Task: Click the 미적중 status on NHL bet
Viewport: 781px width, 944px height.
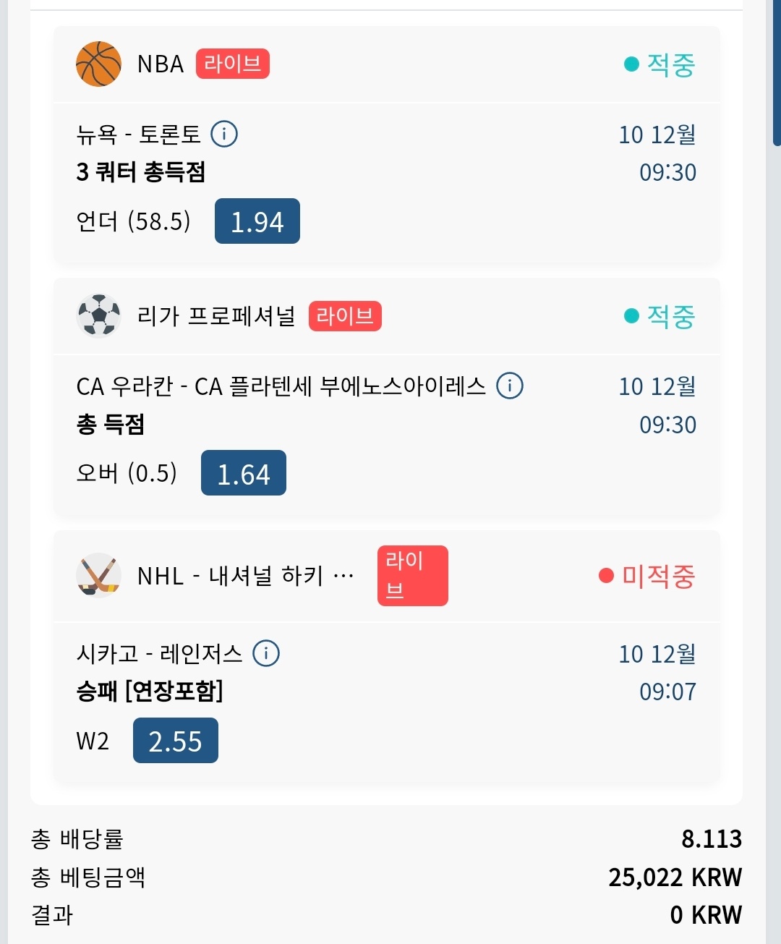Action: point(646,576)
